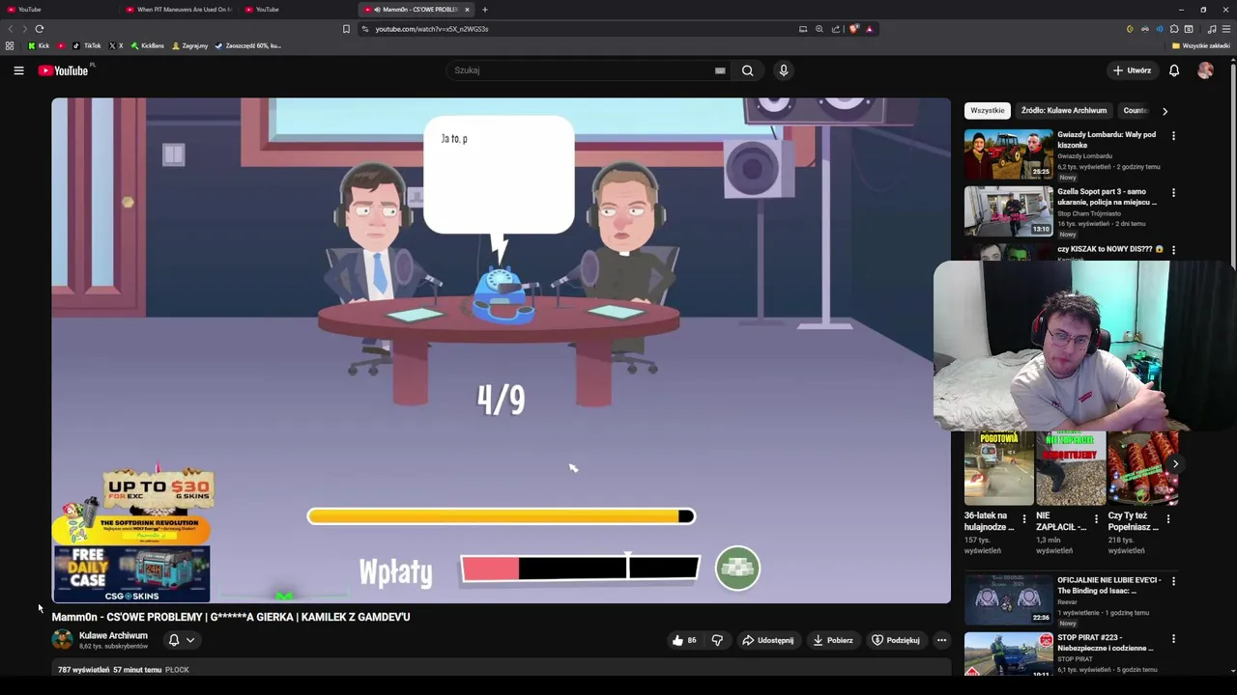Click the search magnifier button
The image size is (1237, 695).
click(x=747, y=70)
